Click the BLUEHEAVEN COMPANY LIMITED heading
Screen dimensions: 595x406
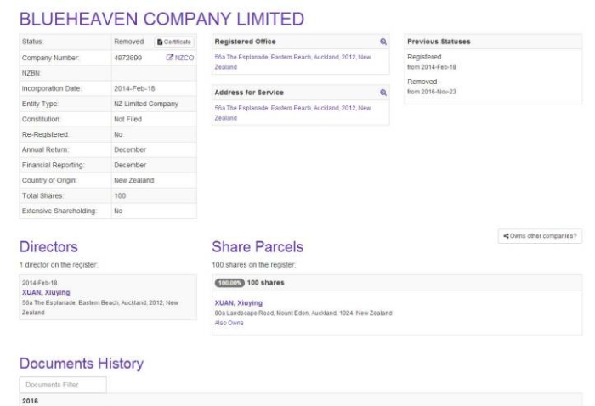pyautogui.click(x=162, y=19)
